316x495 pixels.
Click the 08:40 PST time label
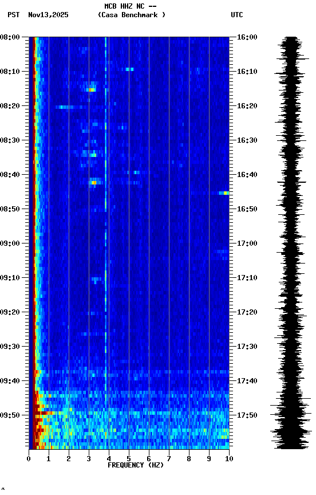point(10,175)
